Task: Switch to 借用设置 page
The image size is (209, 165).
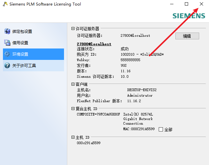Action: pos(33,43)
